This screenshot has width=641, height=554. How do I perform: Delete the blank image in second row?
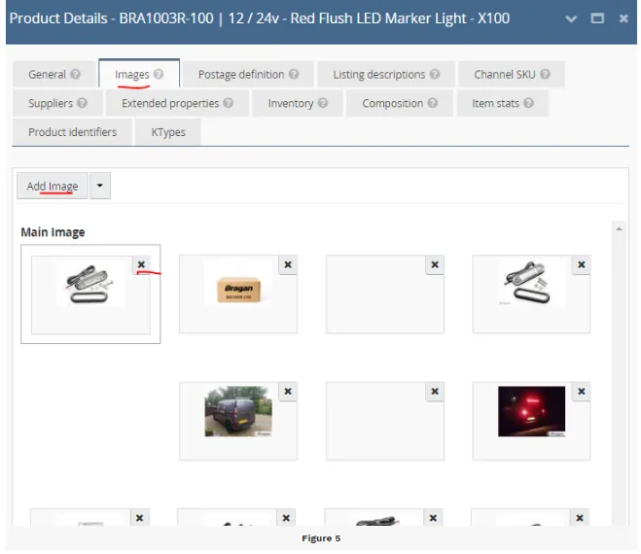(435, 392)
